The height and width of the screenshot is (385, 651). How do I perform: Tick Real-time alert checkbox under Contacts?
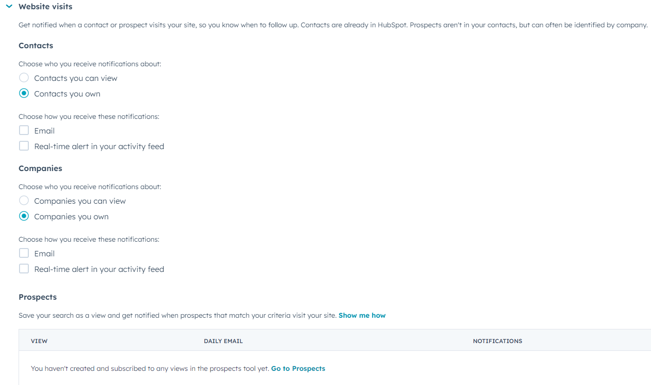(x=24, y=146)
